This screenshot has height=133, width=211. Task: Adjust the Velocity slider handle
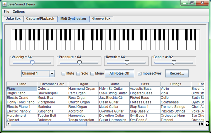pos(32,62)
